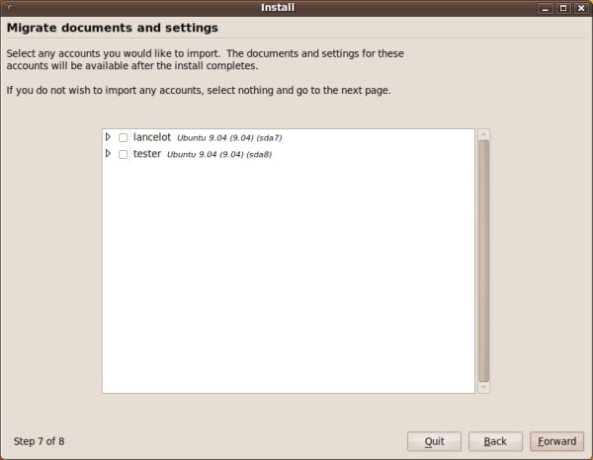Minimize the Install window
Screen dimensions: 593x460
coord(546,8)
